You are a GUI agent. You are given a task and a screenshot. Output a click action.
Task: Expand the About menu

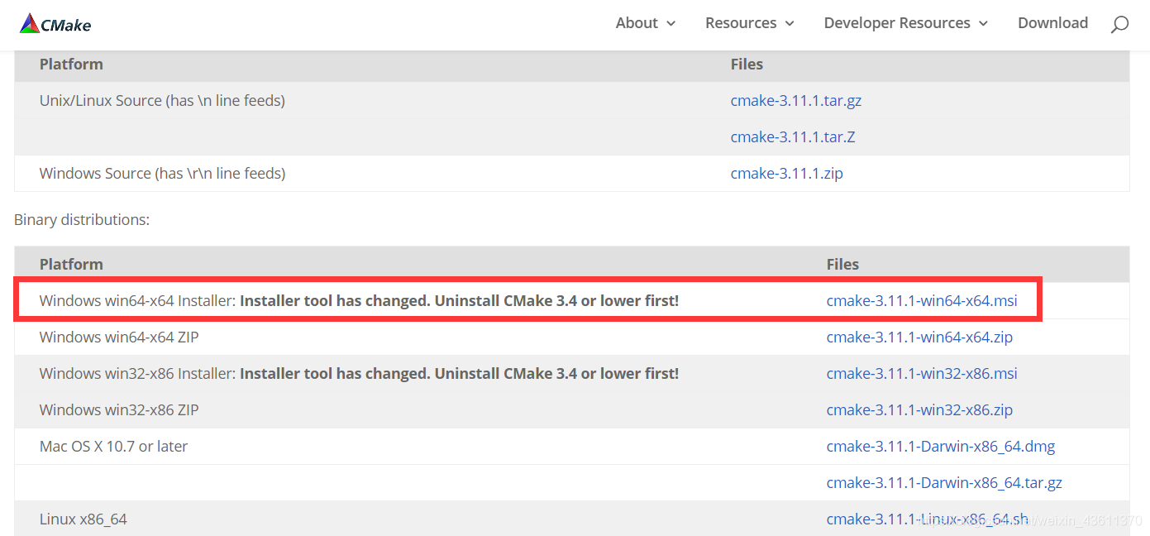click(646, 23)
